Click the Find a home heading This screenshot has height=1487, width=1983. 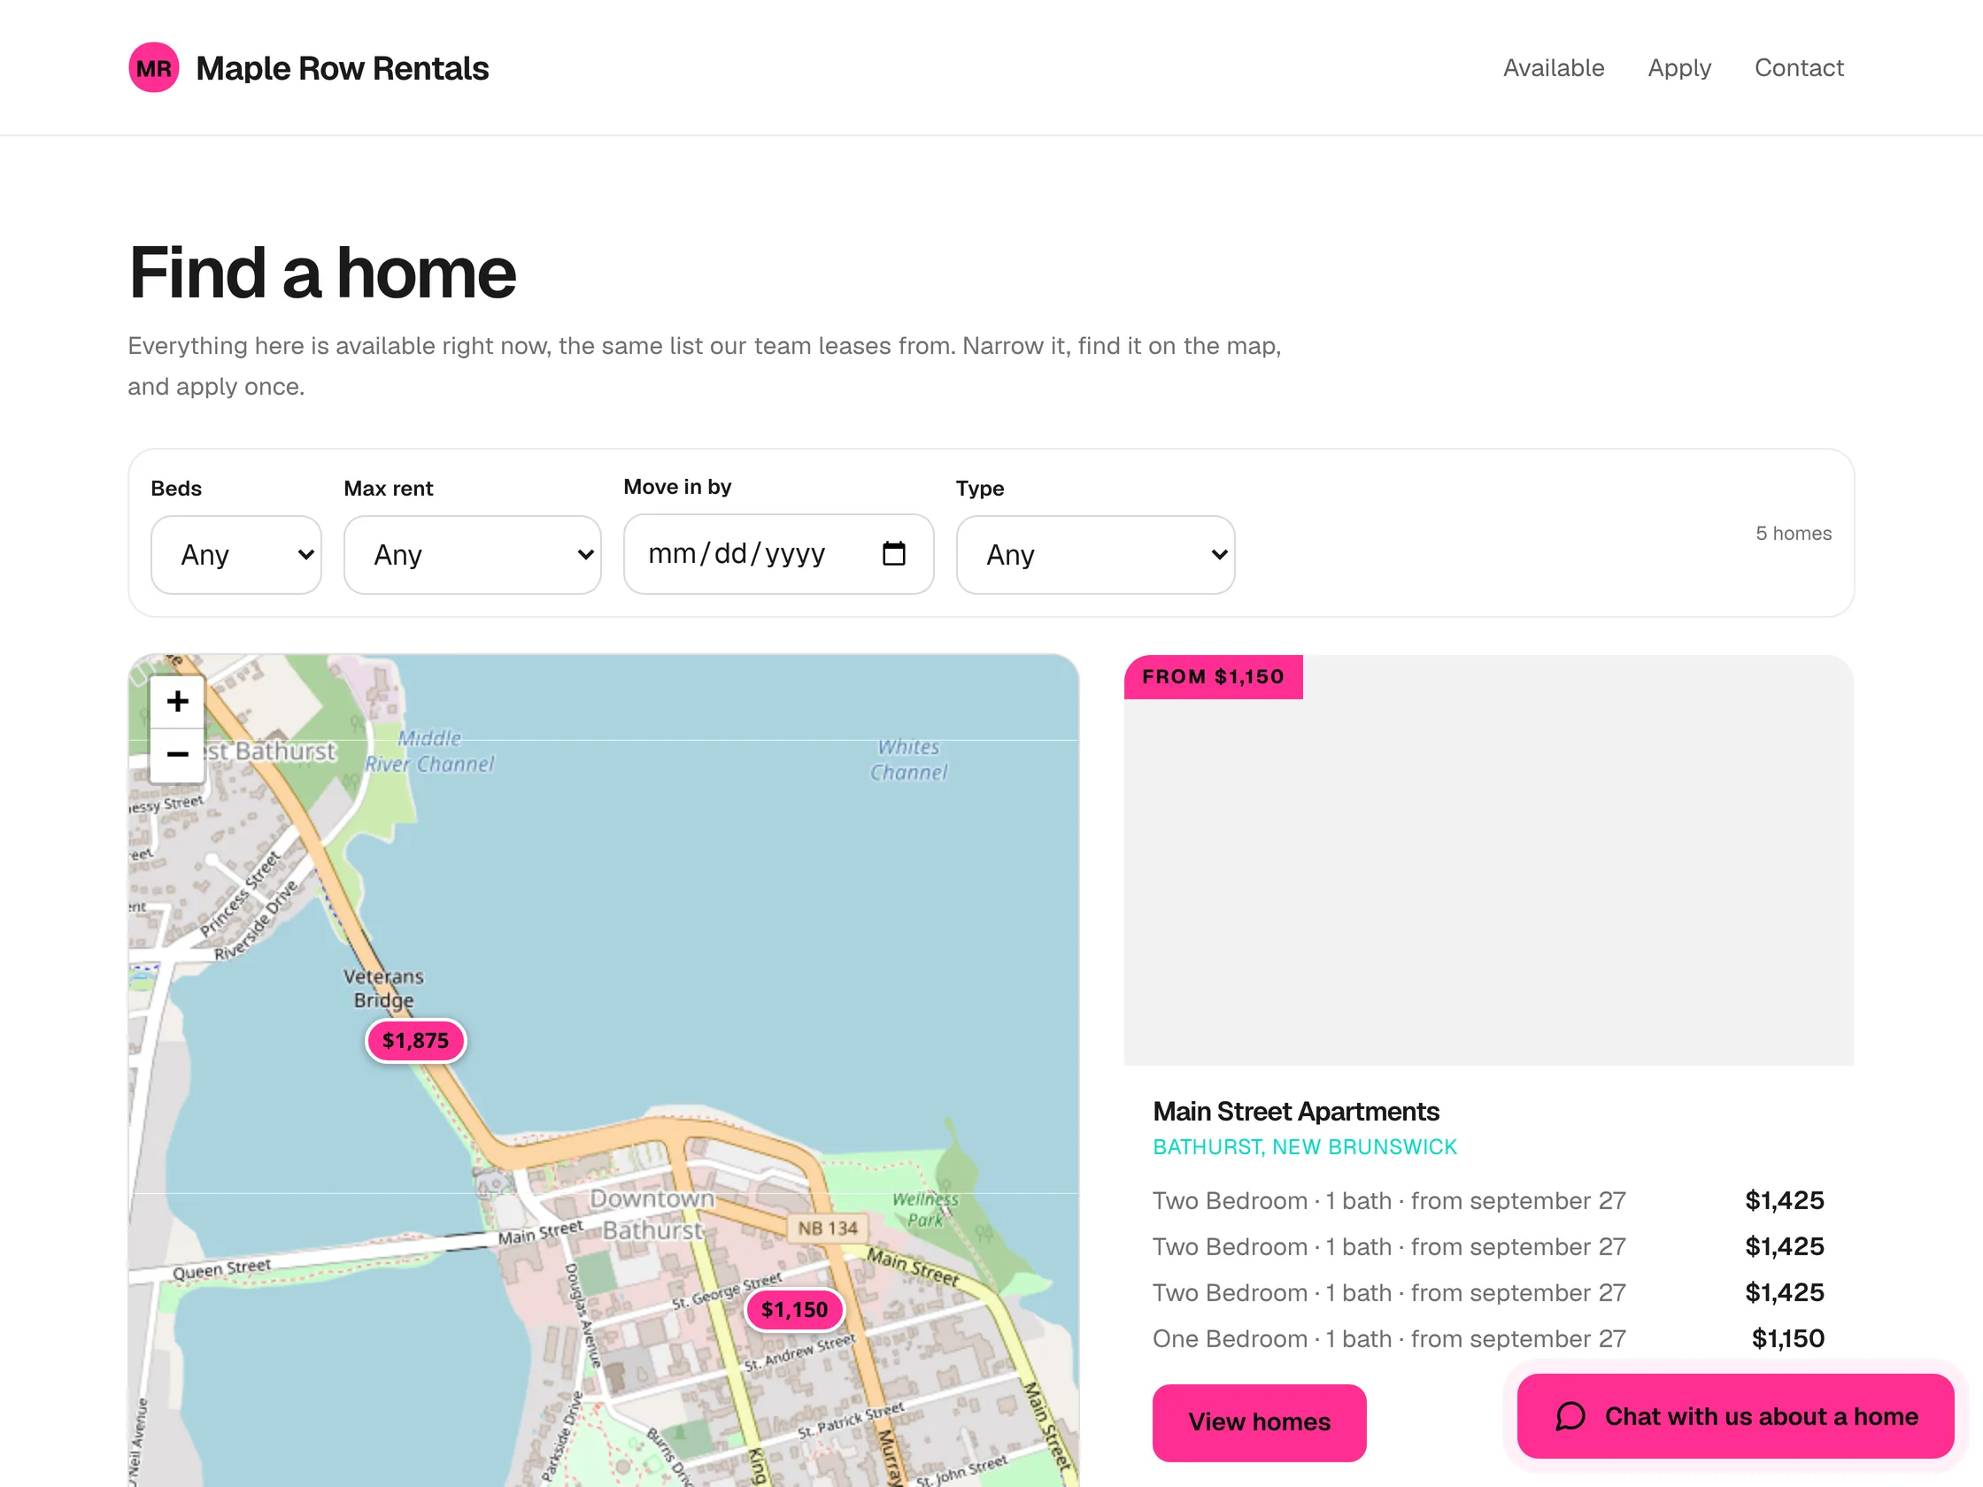(323, 273)
